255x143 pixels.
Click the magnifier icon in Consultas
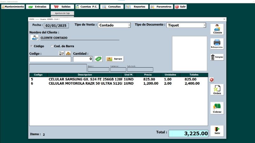[x=104, y=7]
